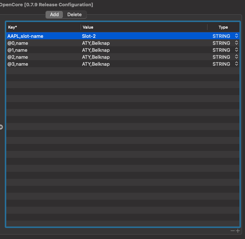Screen dimensions: 245x239
Task: Select the AAPL,slot-name key cell
Action: pos(43,36)
